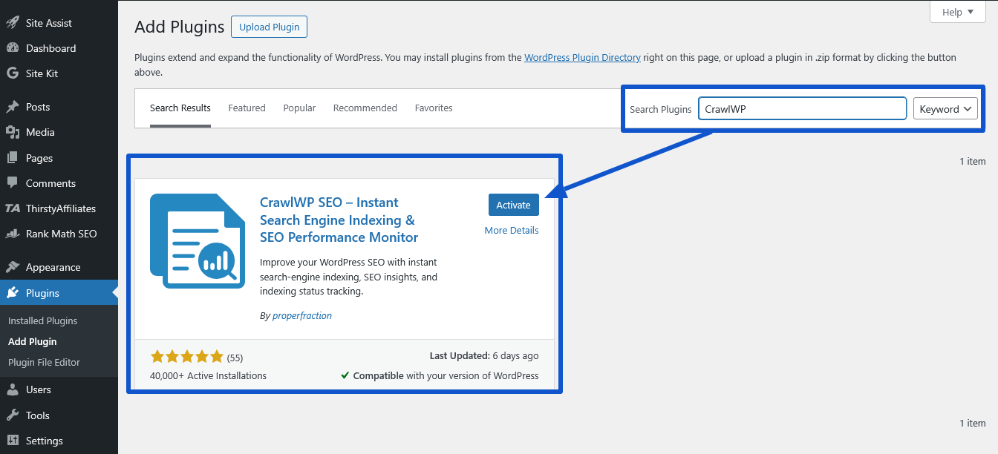Click the Appearance paintbrush icon
The image size is (998, 454).
coord(13,267)
